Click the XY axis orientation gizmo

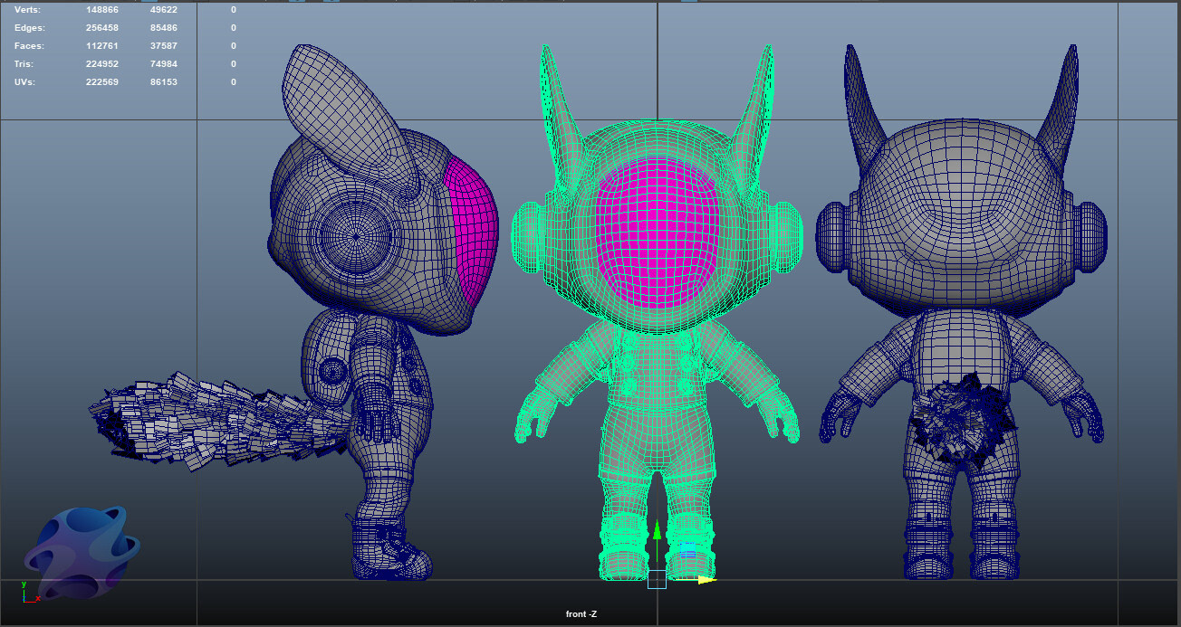pos(30,592)
